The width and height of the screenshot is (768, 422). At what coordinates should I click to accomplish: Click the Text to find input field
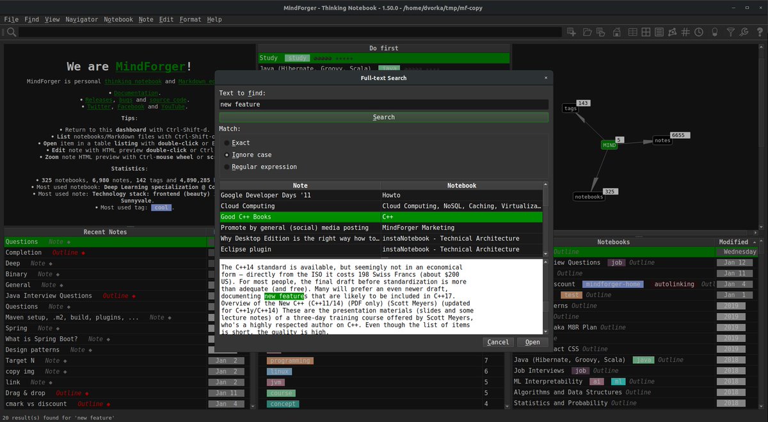click(x=383, y=104)
